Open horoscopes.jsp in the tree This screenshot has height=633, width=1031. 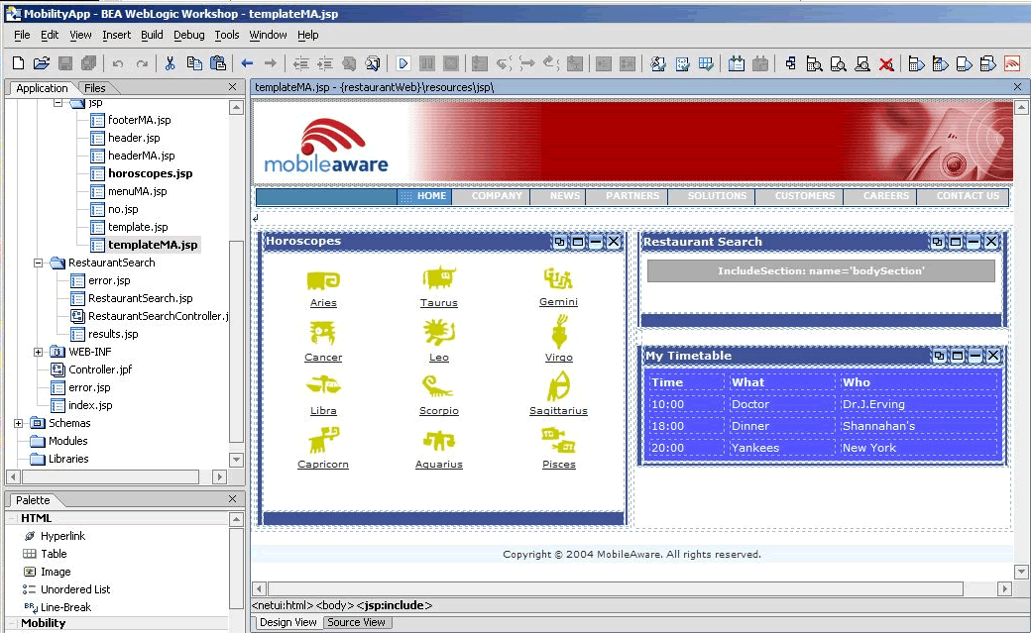pyautogui.click(x=150, y=173)
